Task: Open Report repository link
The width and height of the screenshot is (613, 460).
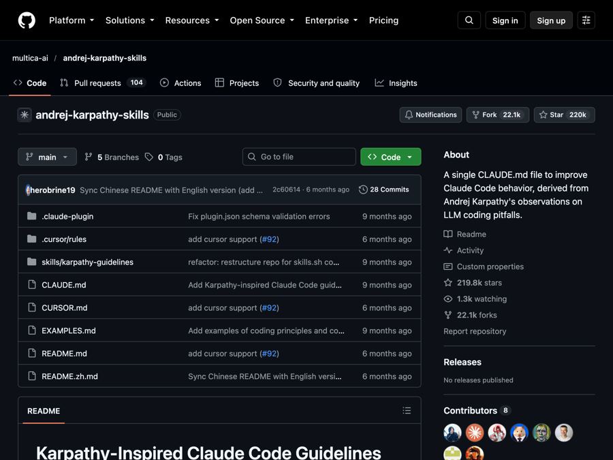Action: point(475,331)
